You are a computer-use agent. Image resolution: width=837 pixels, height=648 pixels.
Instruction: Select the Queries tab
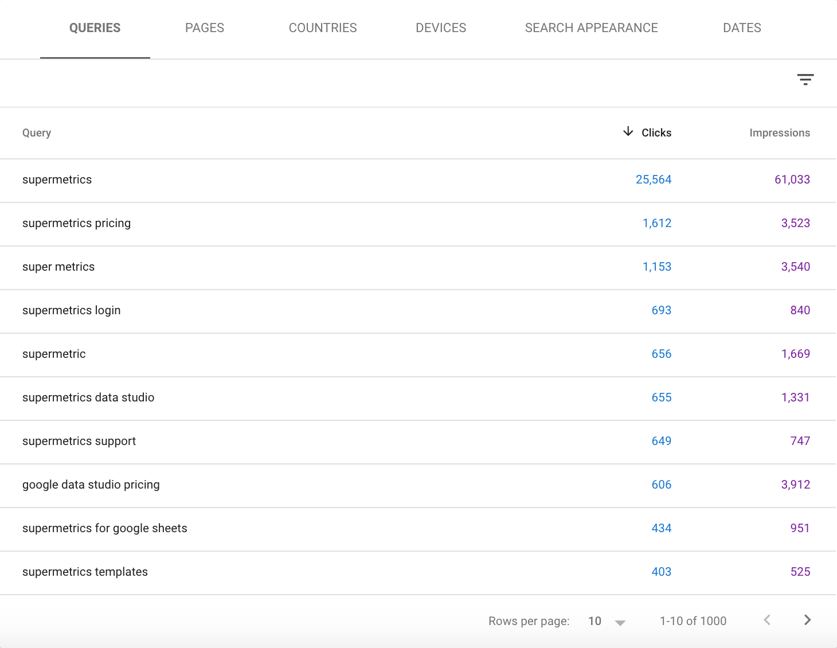coord(95,28)
